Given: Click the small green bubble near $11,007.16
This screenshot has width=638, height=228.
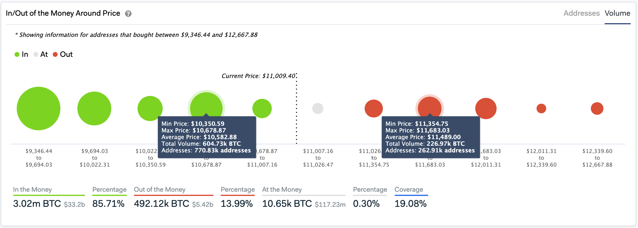Looking at the screenshot, I should (262, 108).
